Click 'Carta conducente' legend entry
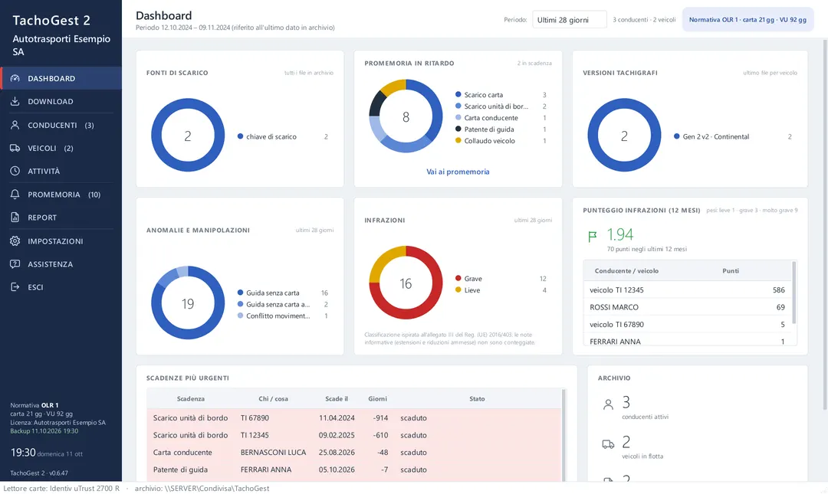 [501, 118]
